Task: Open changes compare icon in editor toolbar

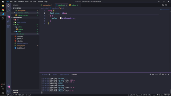Action: tap(163, 5)
